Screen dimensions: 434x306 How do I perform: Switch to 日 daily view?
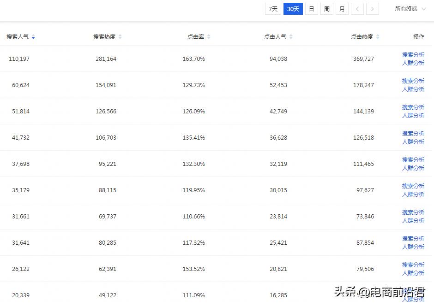[x=311, y=8]
